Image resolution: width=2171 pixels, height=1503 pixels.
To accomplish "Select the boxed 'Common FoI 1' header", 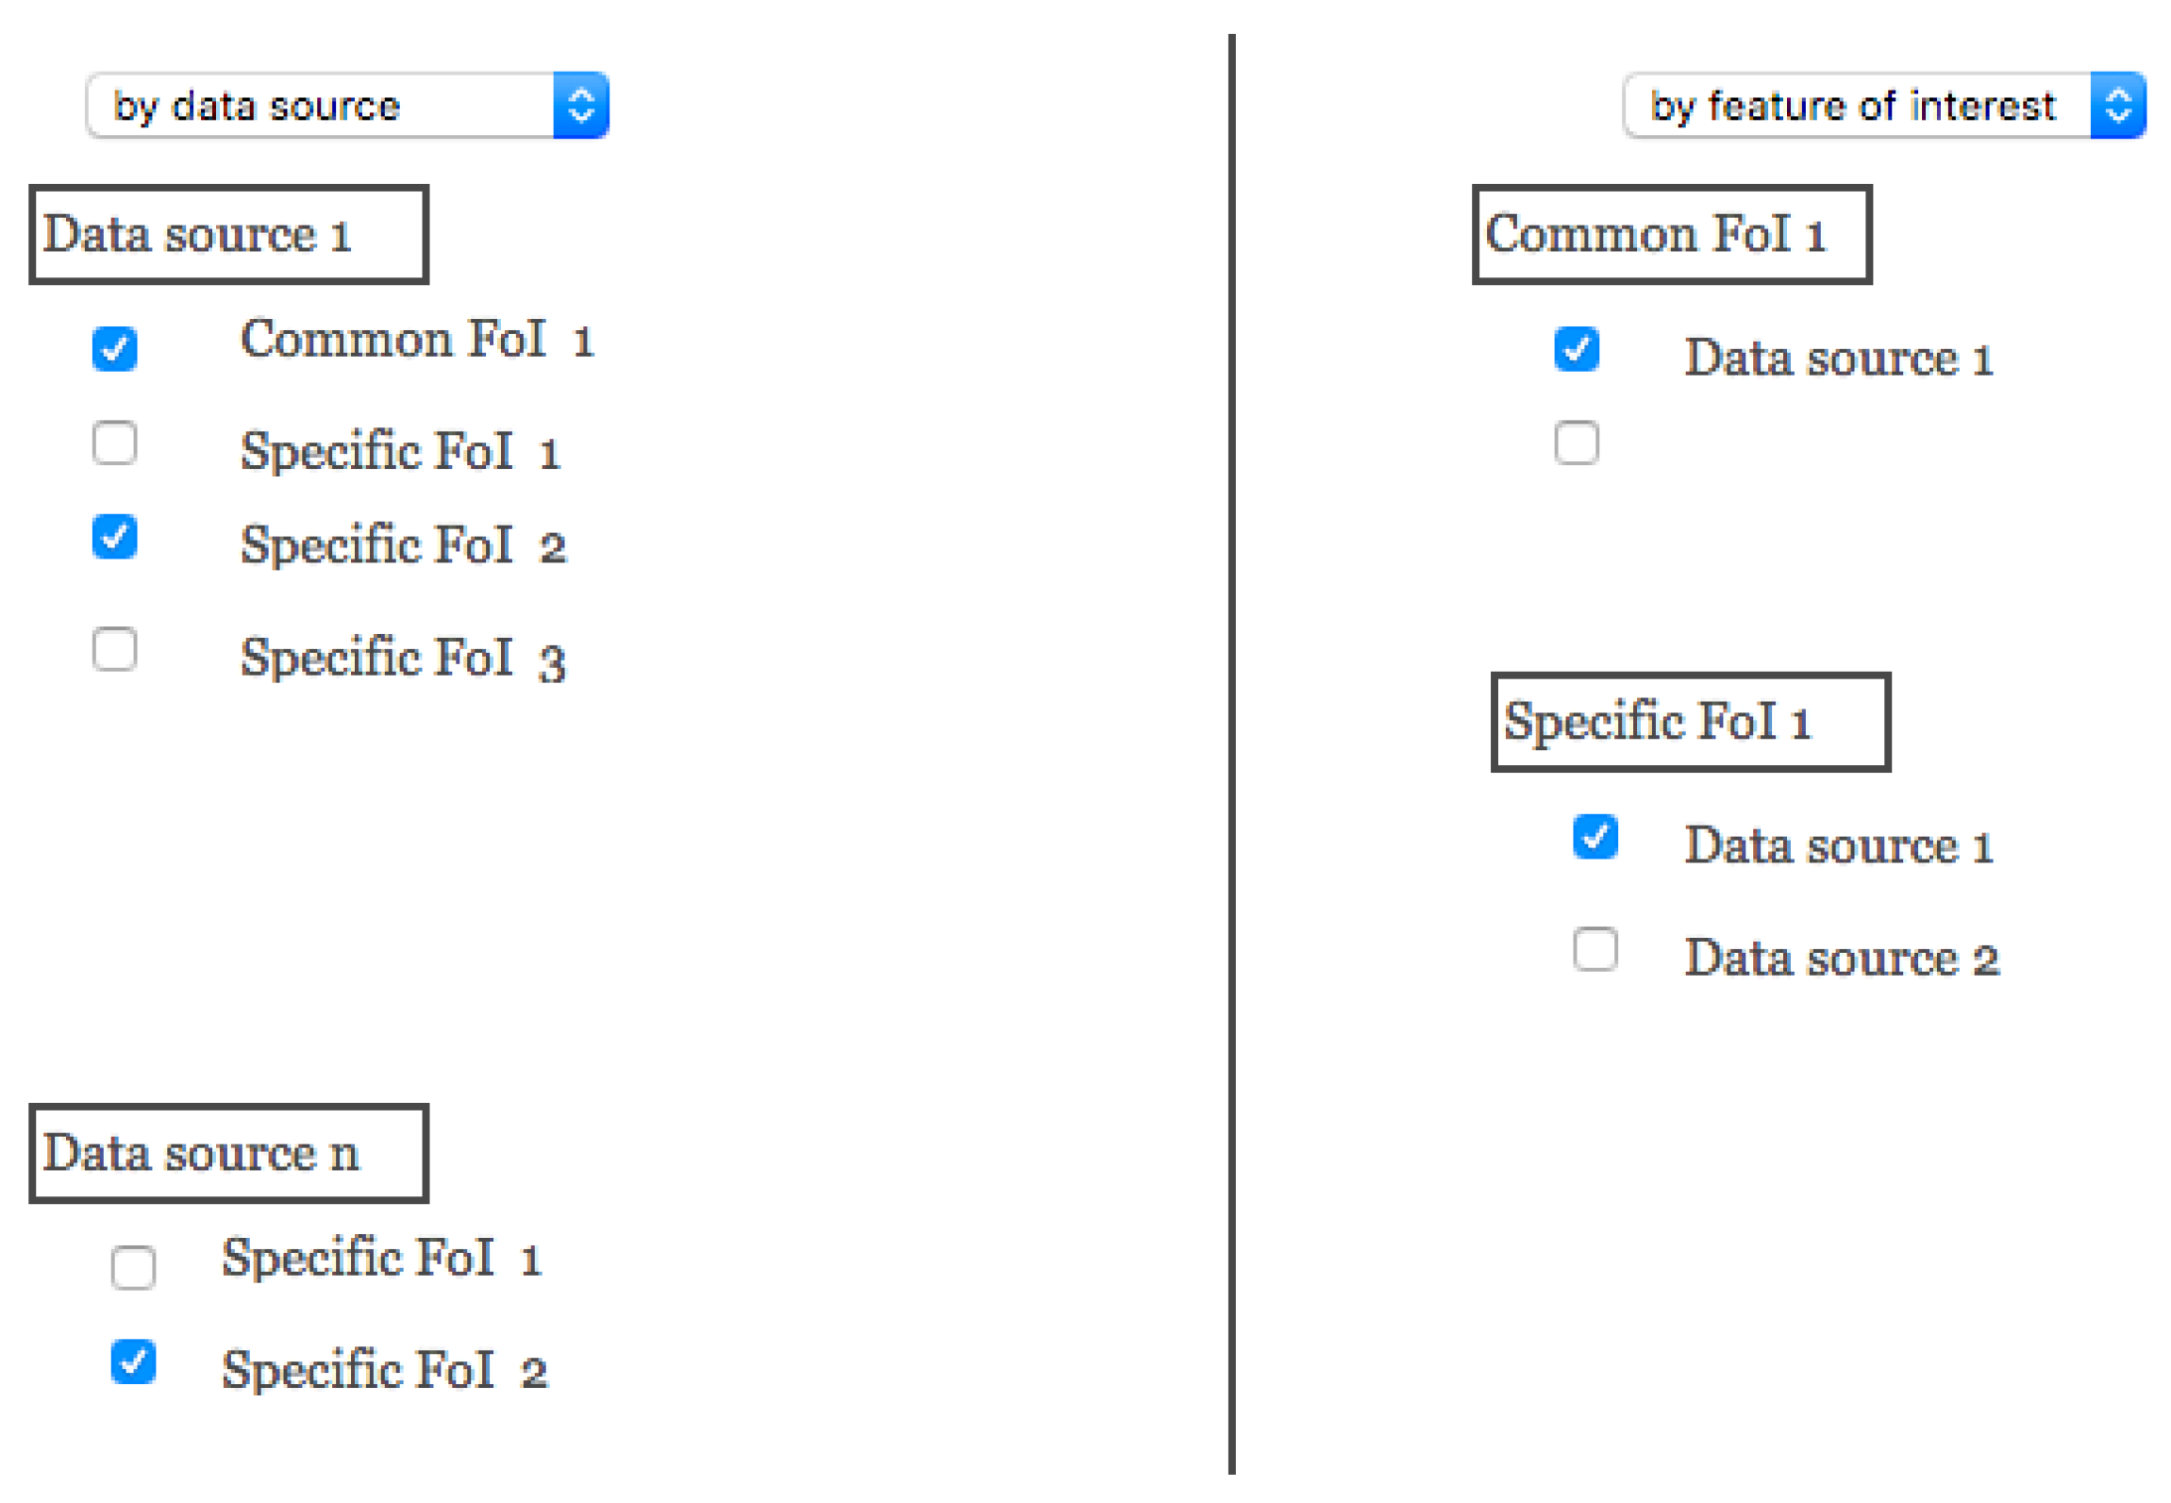I will [x=1672, y=234].
